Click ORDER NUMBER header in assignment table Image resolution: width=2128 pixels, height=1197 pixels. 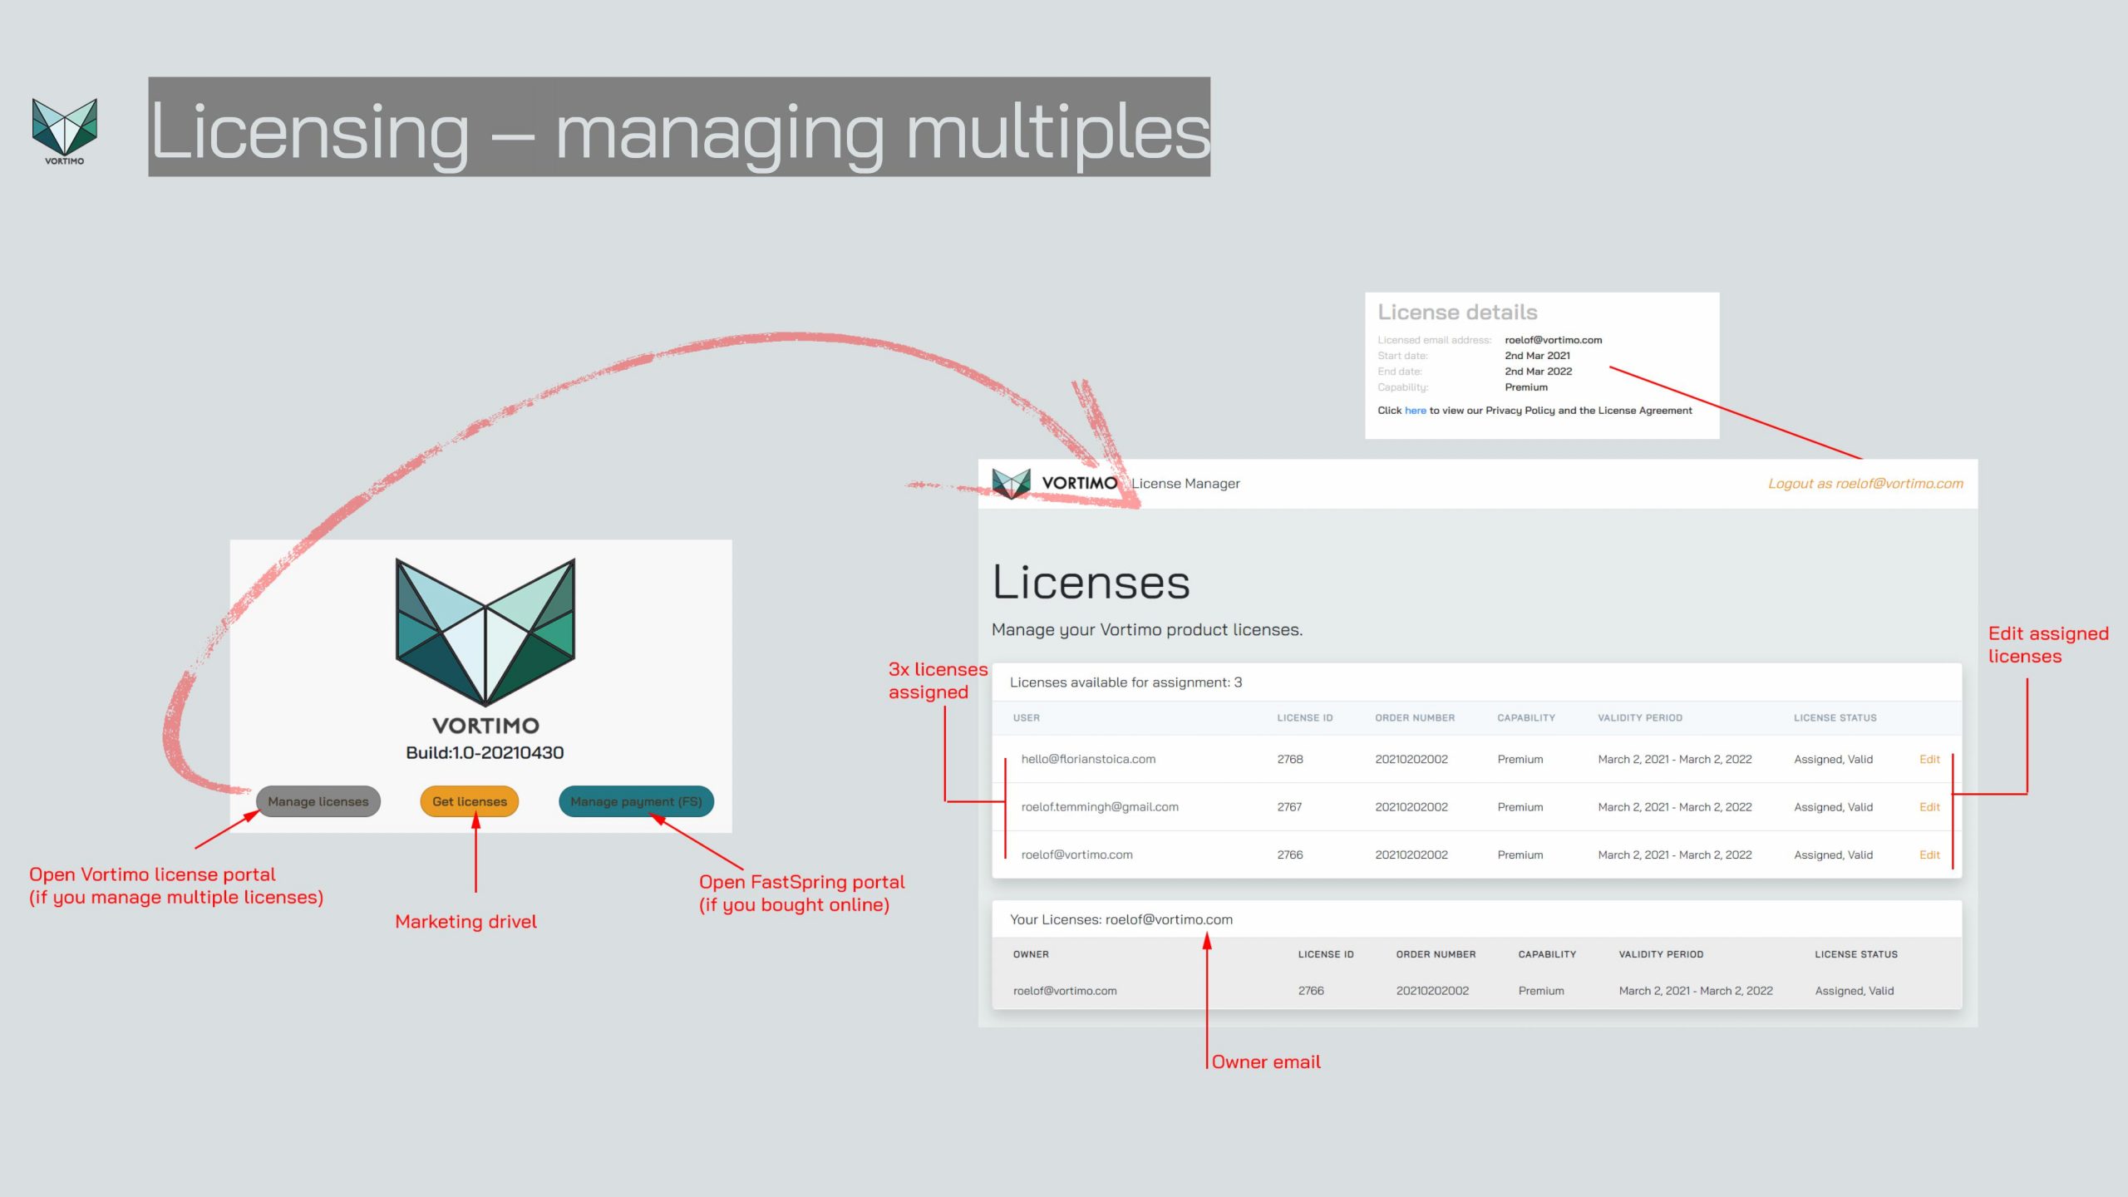click(x=1415, y=718)
